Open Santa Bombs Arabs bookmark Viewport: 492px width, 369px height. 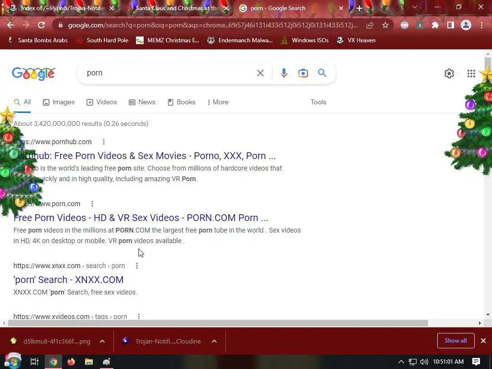[x=37, y=40]
